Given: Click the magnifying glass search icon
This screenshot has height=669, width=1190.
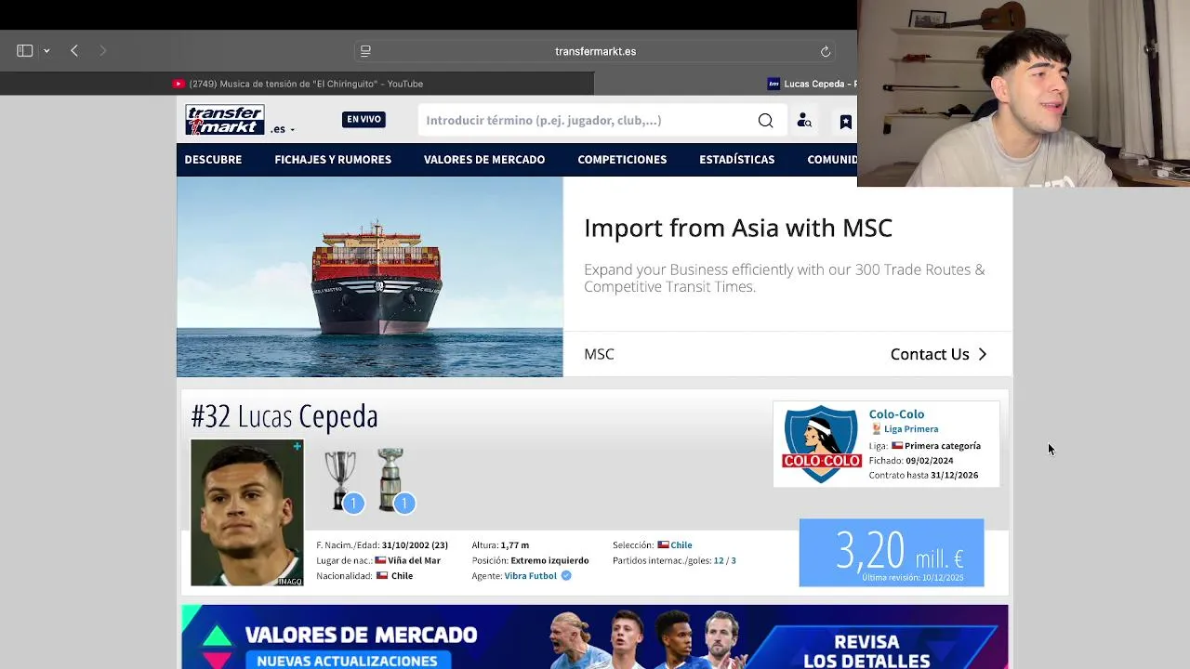Looking at the screenshot, I should [765, 120].
